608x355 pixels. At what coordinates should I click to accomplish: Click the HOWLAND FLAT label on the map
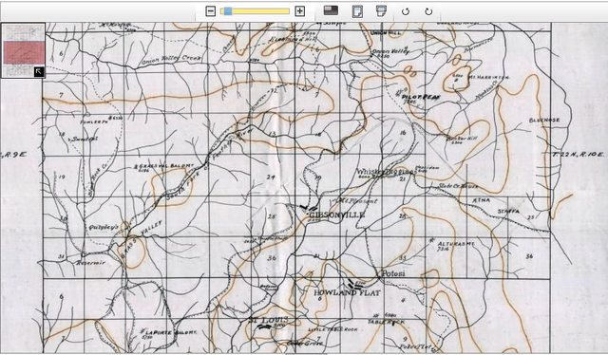coord(347,293)
